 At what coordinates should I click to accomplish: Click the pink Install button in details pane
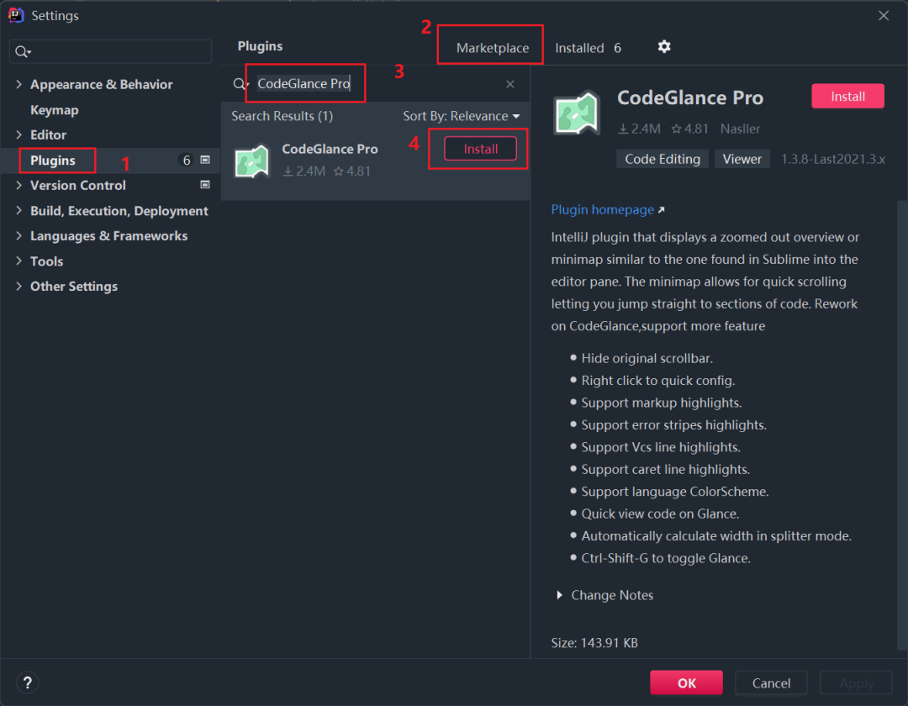pos(847,97)
